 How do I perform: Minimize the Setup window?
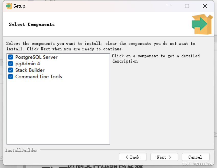pos(169,6)
